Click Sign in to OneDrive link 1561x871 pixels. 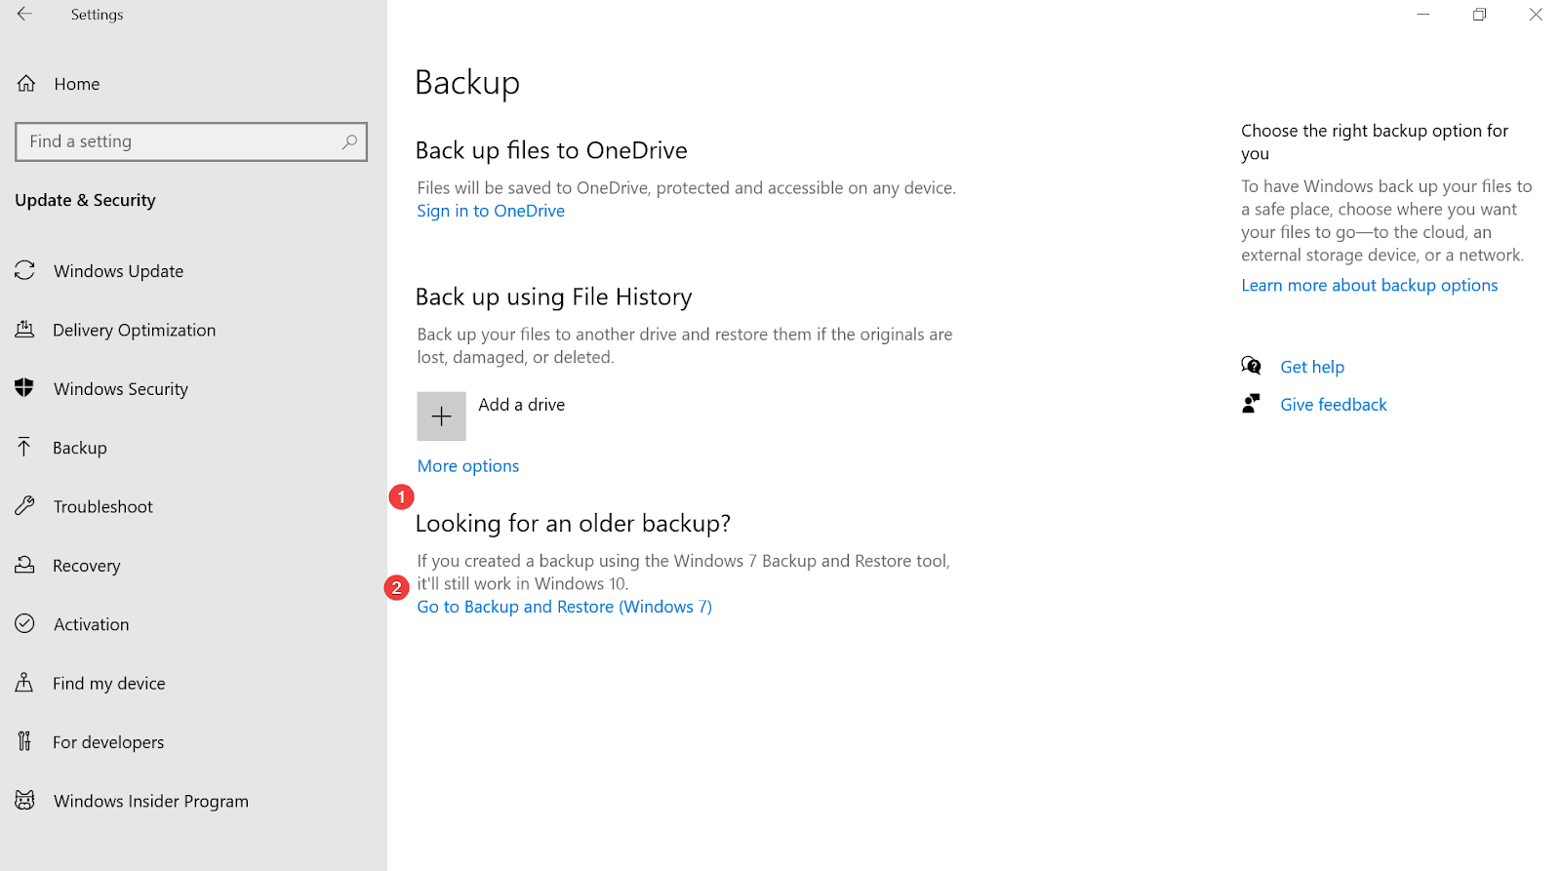pos(491,211)
